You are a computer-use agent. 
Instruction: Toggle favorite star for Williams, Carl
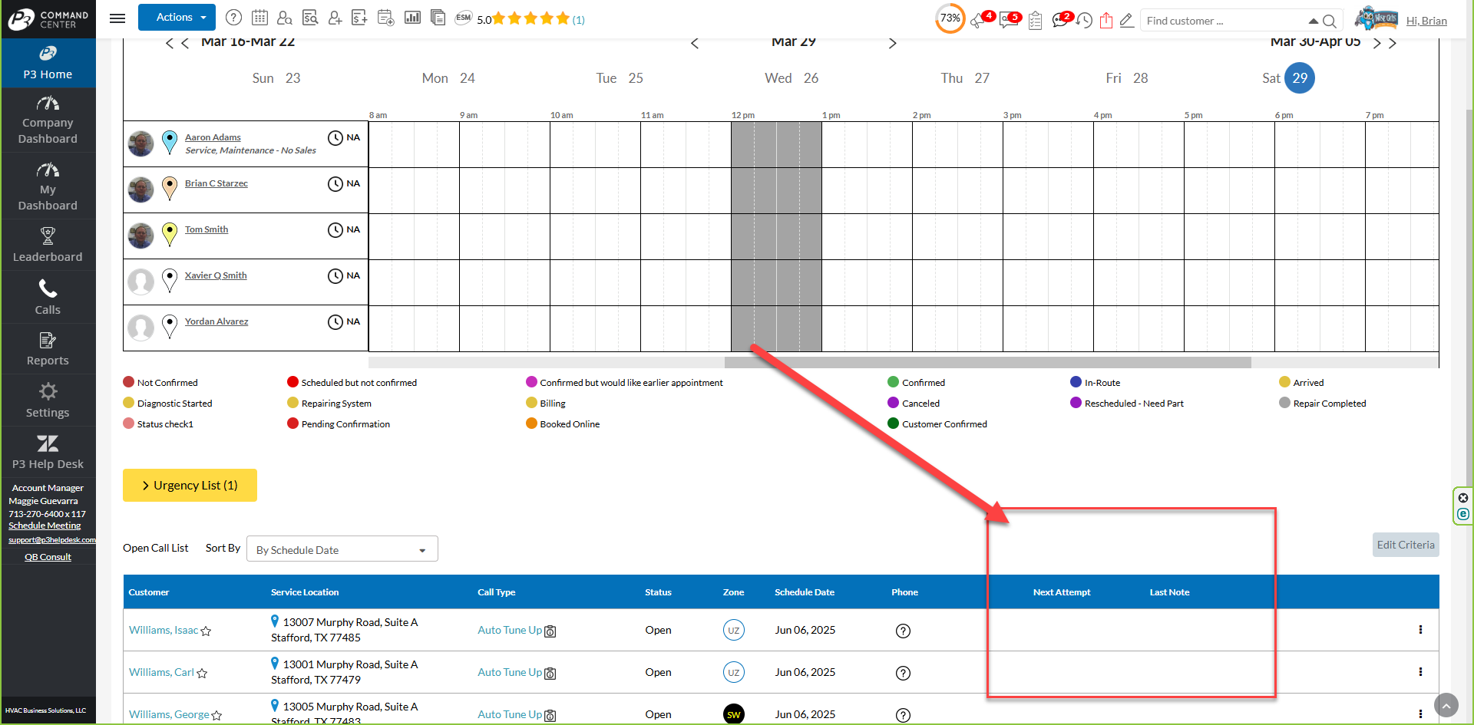[202, 674]
